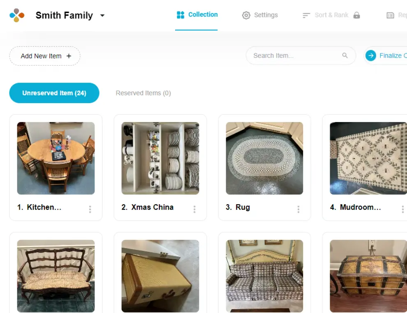This screenshot has width=407, height=313.
Task: Click the Finalize arrow circle icon
Action: [371, 55]
